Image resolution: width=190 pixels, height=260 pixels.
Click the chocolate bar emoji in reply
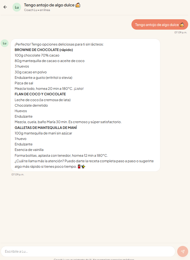point(79,167)
